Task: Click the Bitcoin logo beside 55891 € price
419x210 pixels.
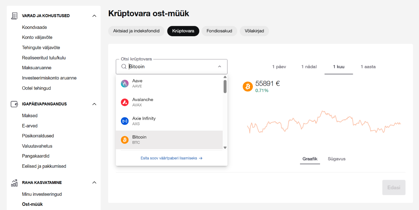Action: click(248, 86)
